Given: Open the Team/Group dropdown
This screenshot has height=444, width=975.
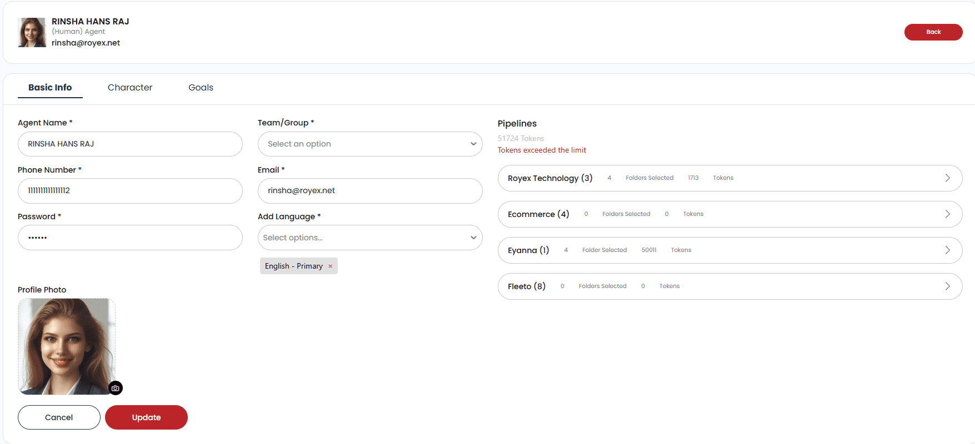Looking at the screenshot, I should [370, 144].
